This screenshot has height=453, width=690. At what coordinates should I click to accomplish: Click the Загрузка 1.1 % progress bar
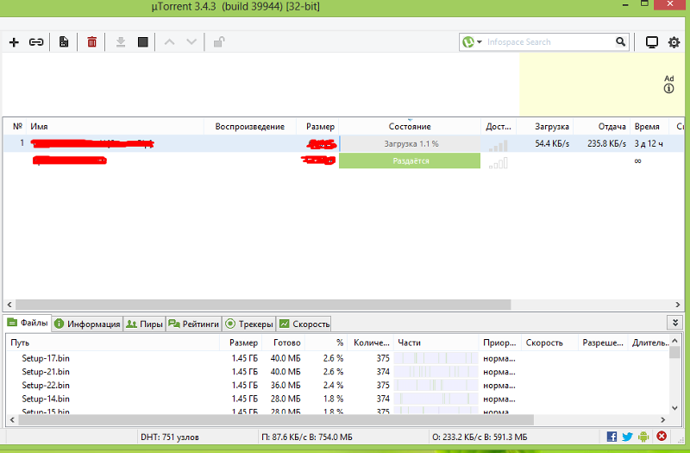[411, 143]
